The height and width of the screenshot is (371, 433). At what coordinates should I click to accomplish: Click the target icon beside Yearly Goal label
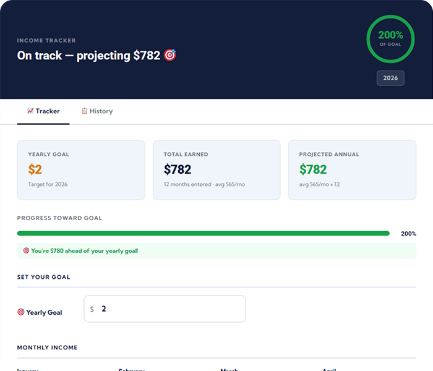click(x=20, y=312)
